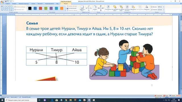Open the Рассылки ribbon tab
Screen dimensions: 182x102
click(x=40, y=4)
